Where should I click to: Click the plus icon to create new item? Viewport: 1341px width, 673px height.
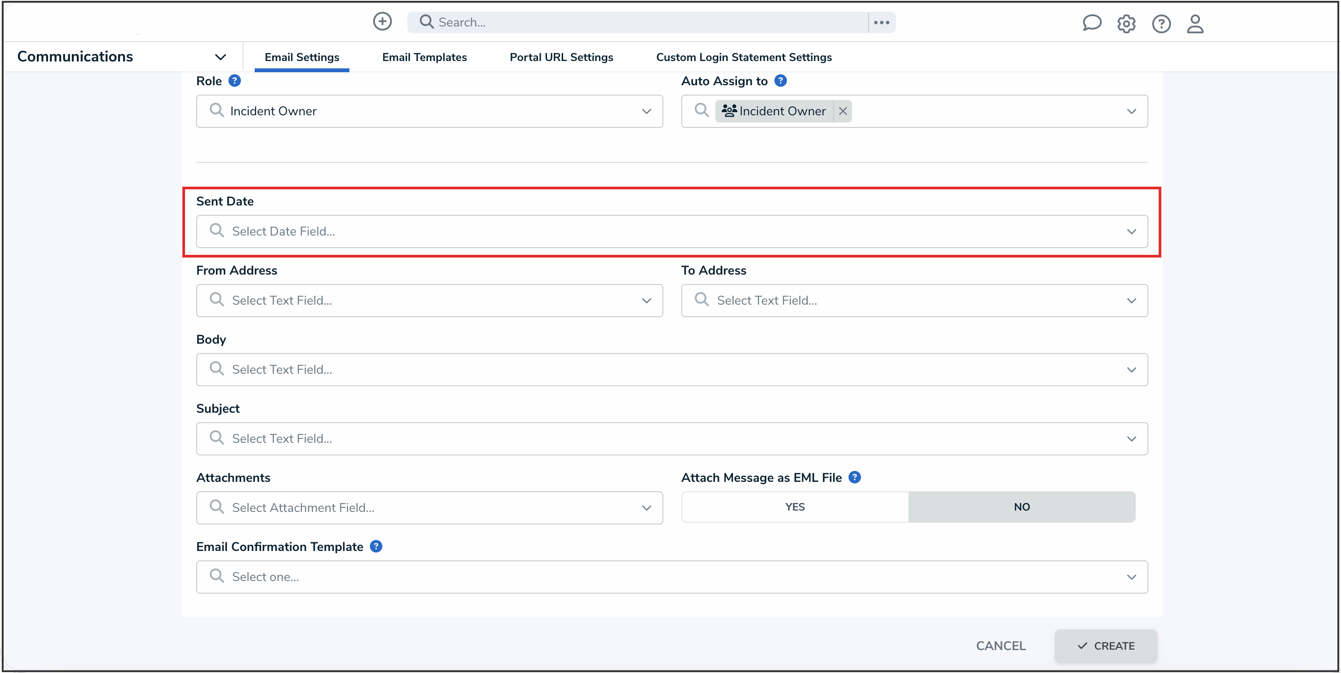click(x=382, y=22)
